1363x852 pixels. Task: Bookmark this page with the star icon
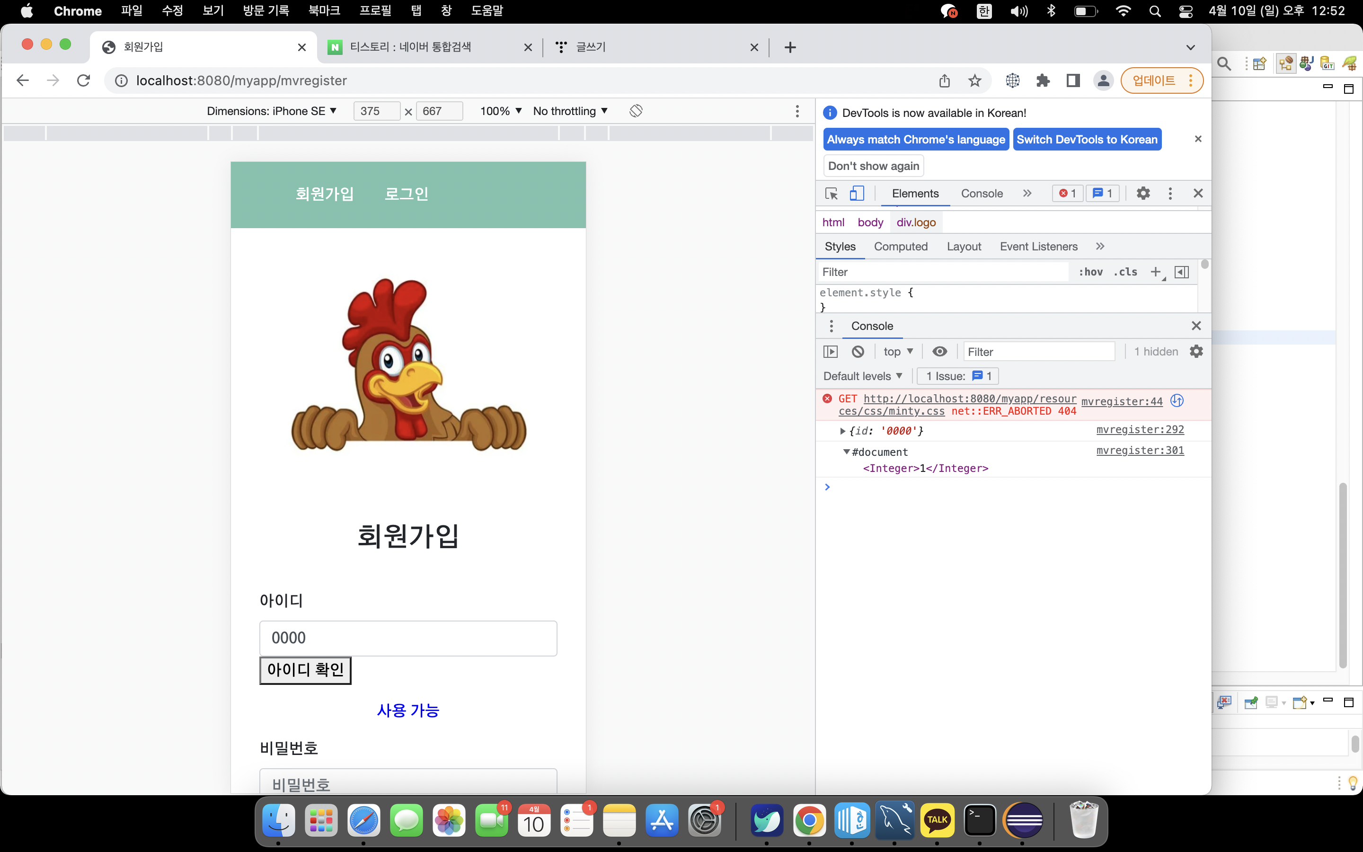[975, 80]
